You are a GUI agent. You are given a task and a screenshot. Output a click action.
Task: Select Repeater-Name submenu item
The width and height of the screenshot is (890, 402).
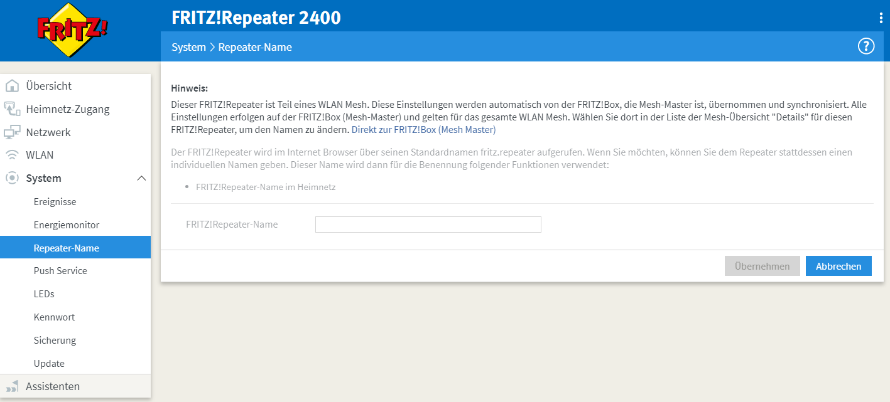75,248
